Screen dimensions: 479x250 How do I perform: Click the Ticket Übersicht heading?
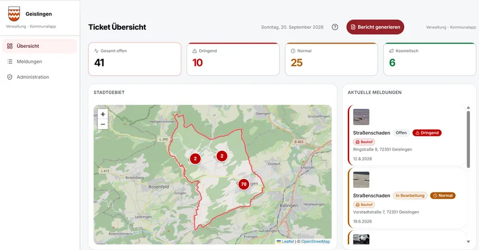click(117, 27)
